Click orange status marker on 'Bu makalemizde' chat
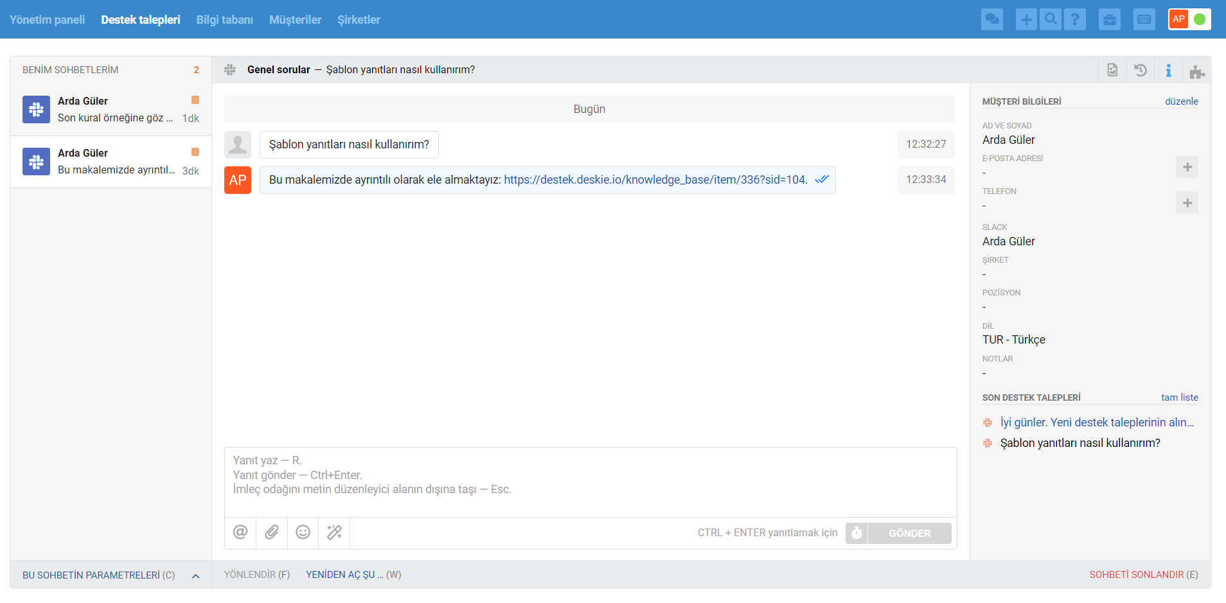The width and height of the screenshot is (1226, 603). (195, 152)
